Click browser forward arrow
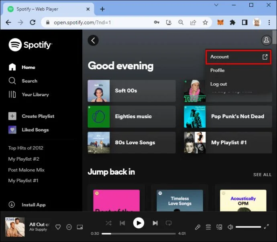277x242 pixels. click(20, 22)
